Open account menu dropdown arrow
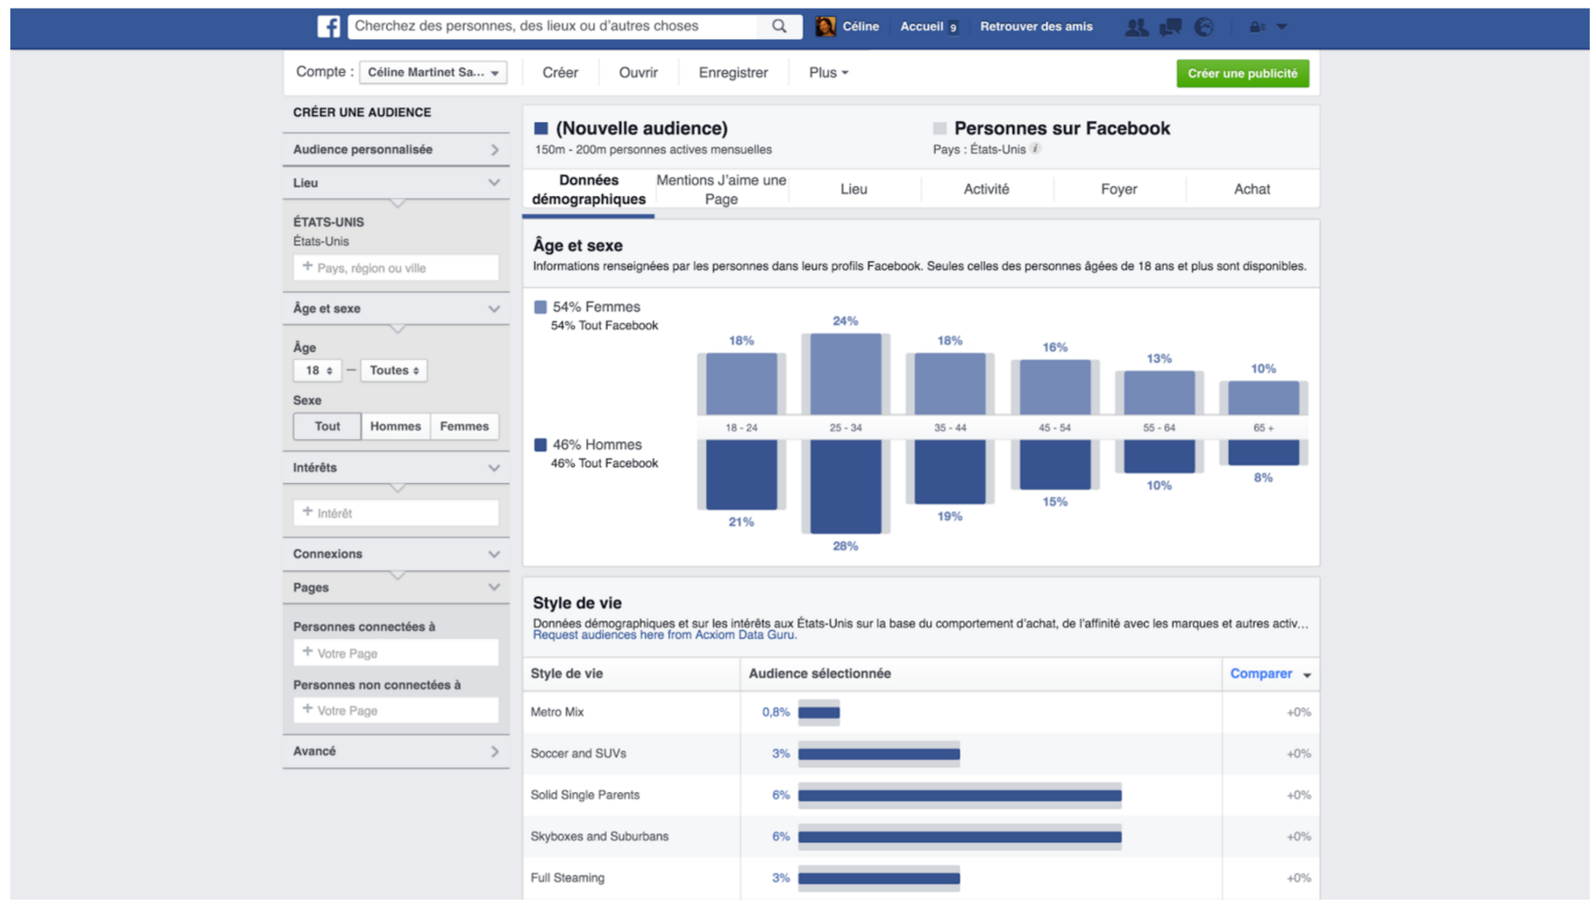Viewport: 1594px width, 903px height. click(1282, 27)
